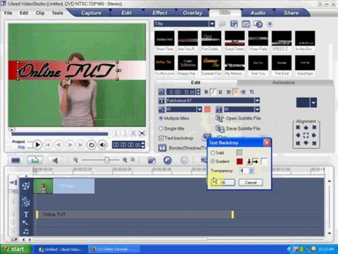Screen dimensions: 338x254
Task: Click the library manager icon next to folder
Action: coord(234,24)
